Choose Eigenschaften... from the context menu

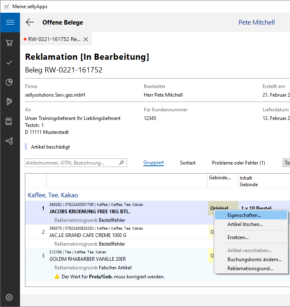click(244, 215)
